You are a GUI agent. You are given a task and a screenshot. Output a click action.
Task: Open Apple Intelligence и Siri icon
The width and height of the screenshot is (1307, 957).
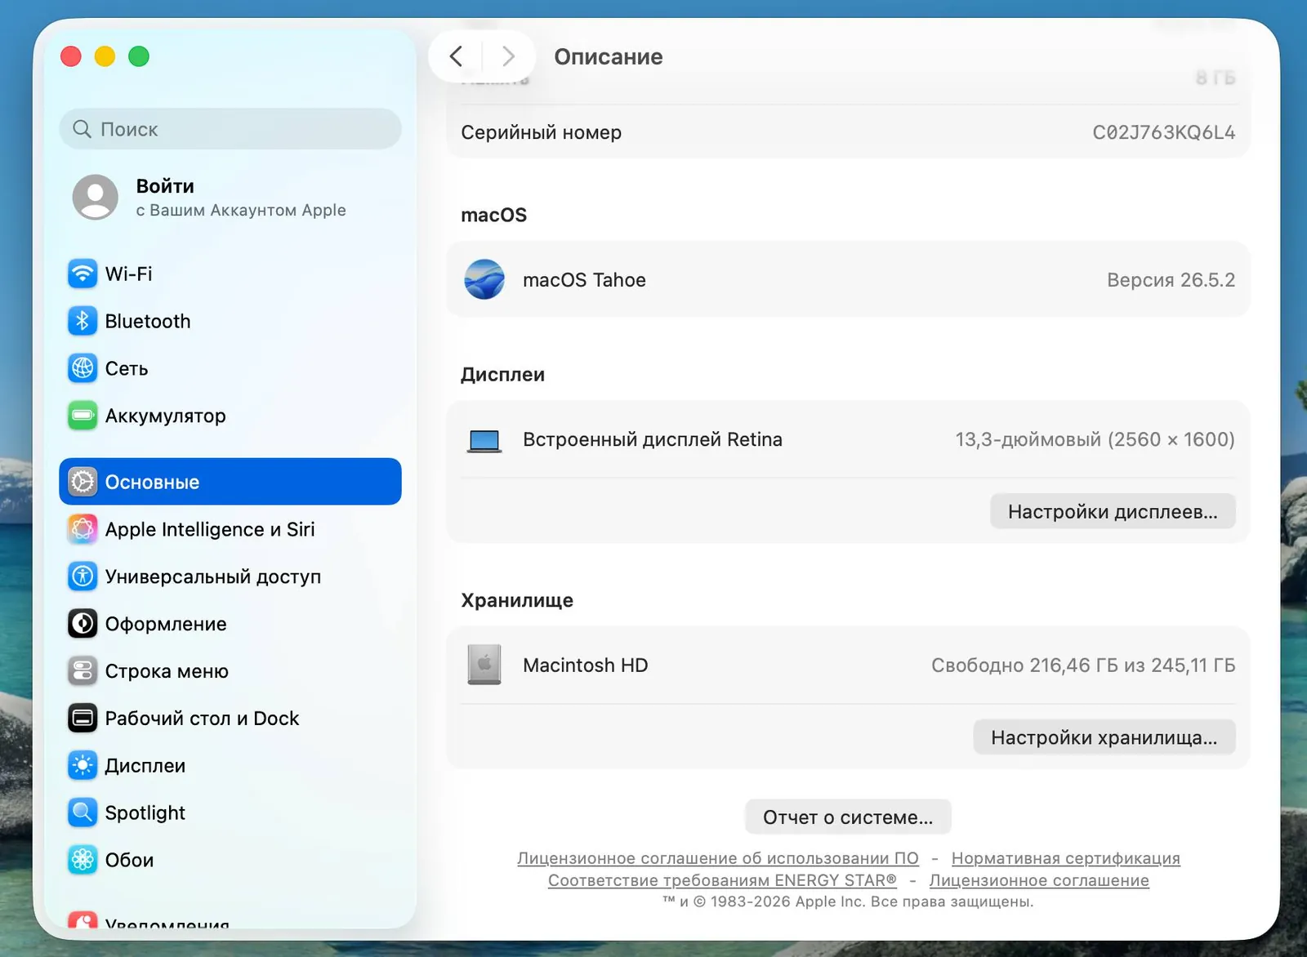[83, 529]
